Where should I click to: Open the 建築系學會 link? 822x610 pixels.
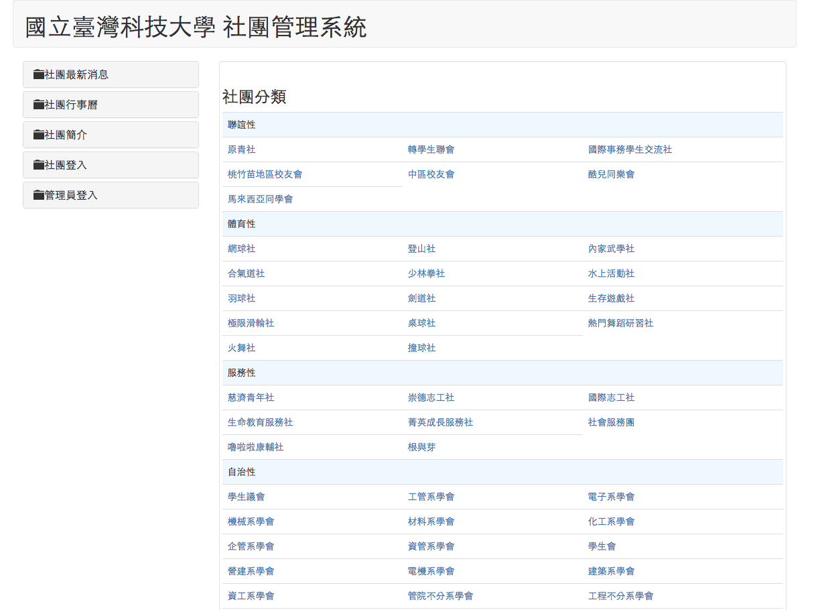point(611,571)
